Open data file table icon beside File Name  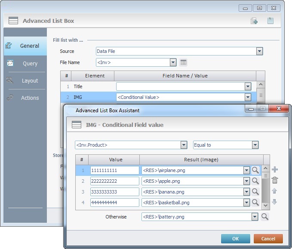coord(184,62)
